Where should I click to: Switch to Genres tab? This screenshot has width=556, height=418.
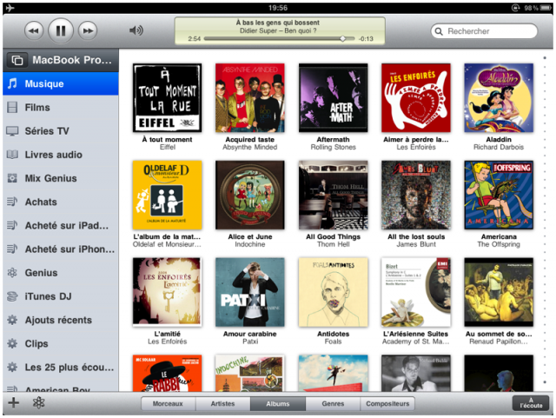[333, 404]
